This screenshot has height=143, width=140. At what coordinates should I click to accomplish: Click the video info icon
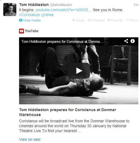[x=133, y=41]
